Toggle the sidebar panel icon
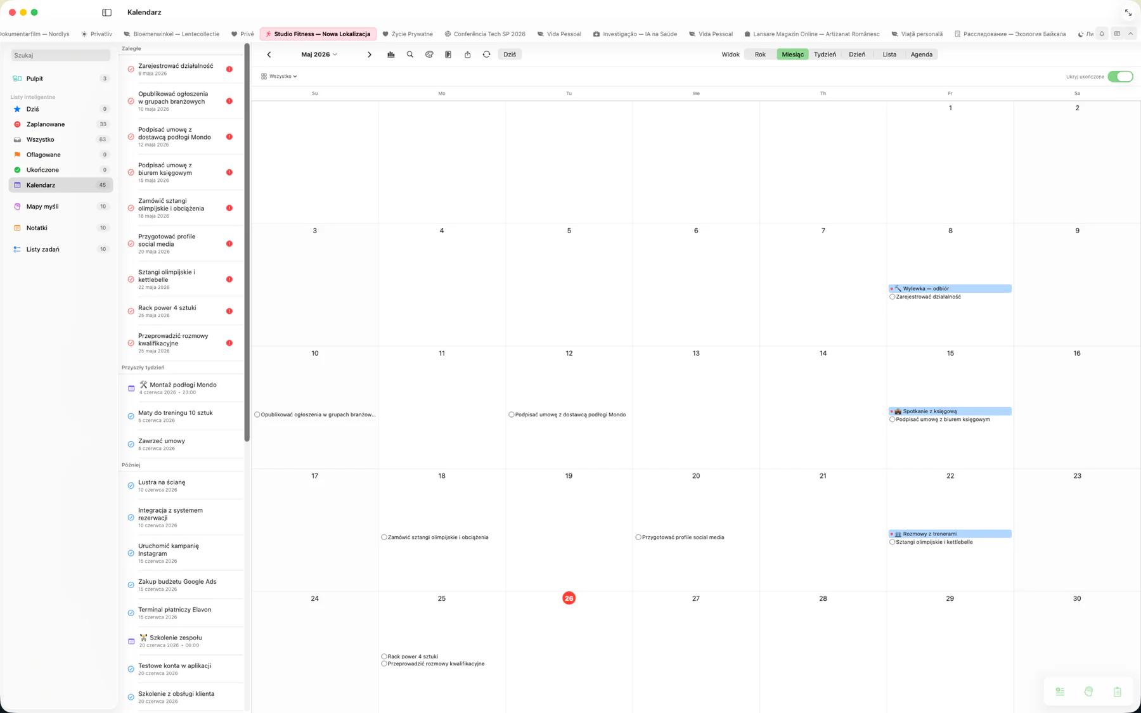1141x713 pixels. (106, 12)
